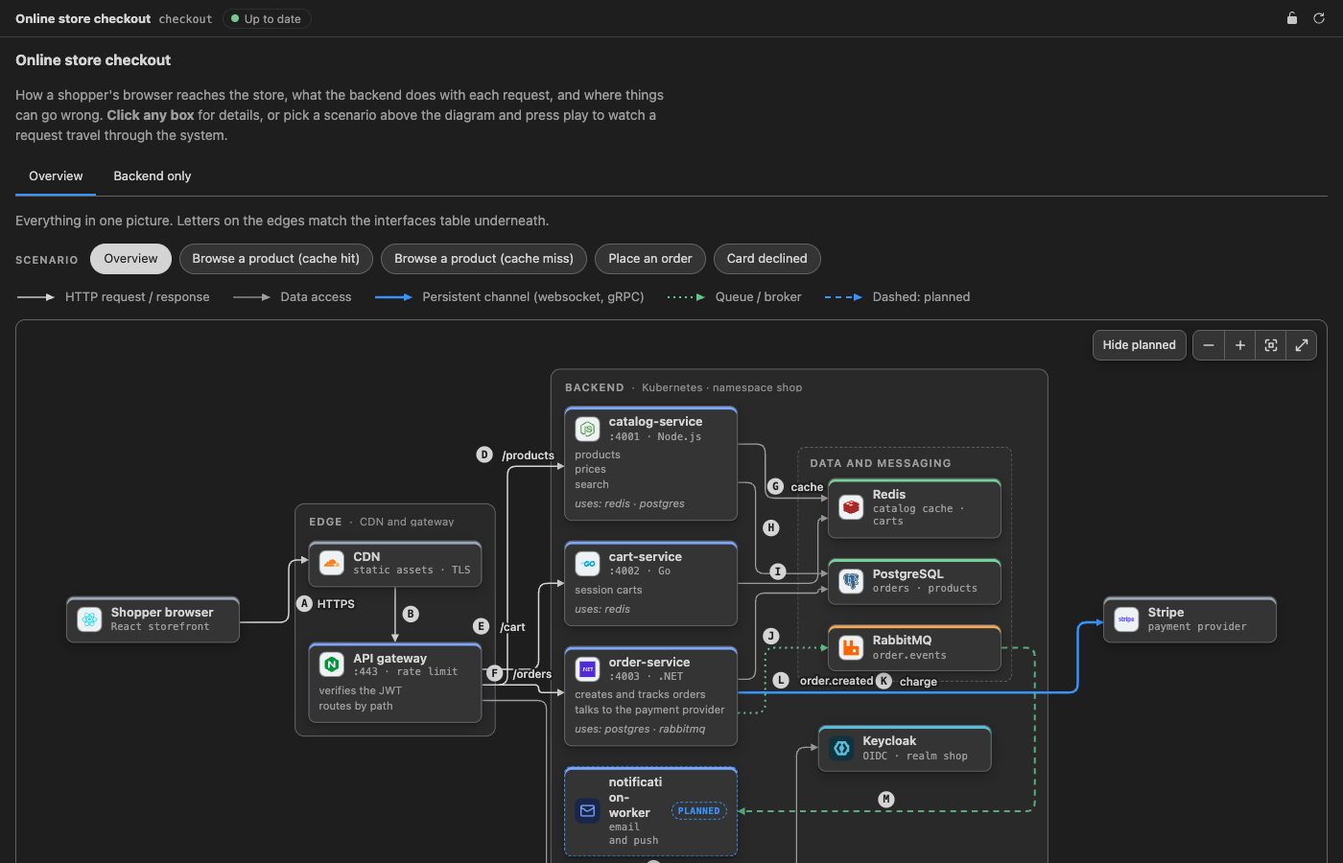Image resolution: width=1343 pixels, height=863 pixels.
Task: Select Browse a product (cache hit) scenario
Action: (276, 259)
